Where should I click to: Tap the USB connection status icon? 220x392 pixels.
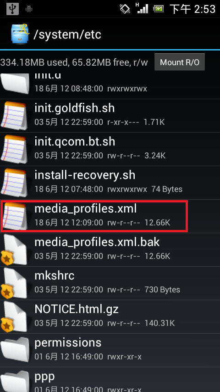tap(12, 9)
